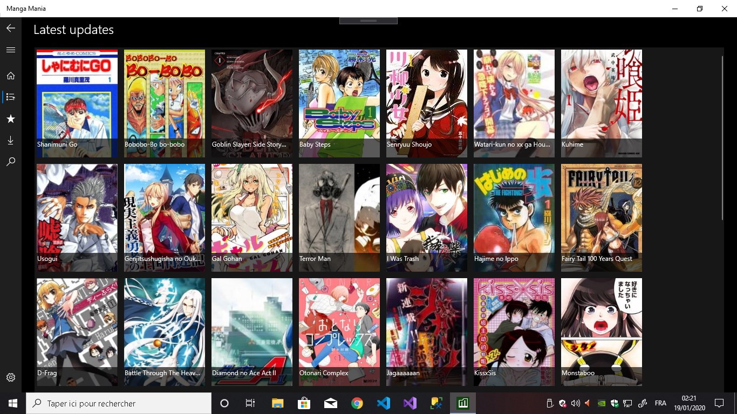Image resolution: width=737 pixels, height=414 pixels.
Task: Select Goblin Slayer: Side Story manga
Action: tap(252, 103)
